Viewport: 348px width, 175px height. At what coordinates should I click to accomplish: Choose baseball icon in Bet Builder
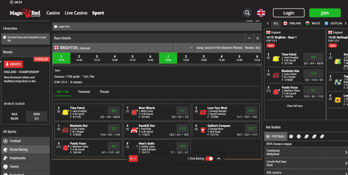299,136
